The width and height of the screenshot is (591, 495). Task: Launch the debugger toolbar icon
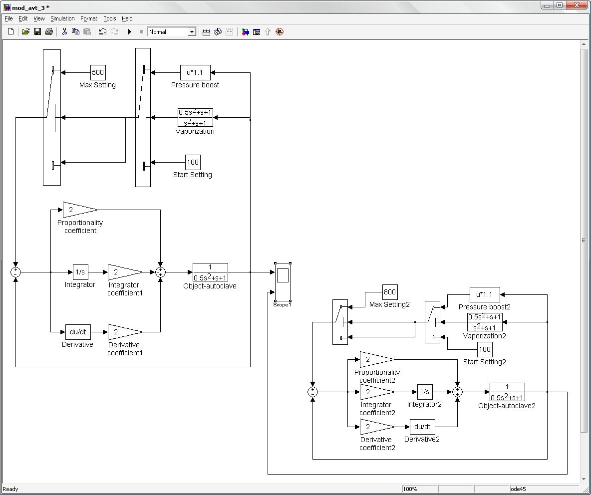click(x=280, y=32)
